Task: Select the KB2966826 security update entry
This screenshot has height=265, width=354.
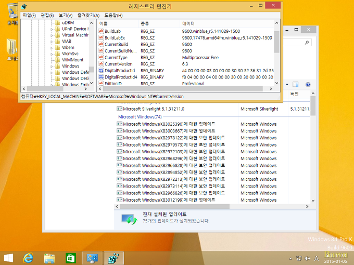Action: tap(171, 193)
